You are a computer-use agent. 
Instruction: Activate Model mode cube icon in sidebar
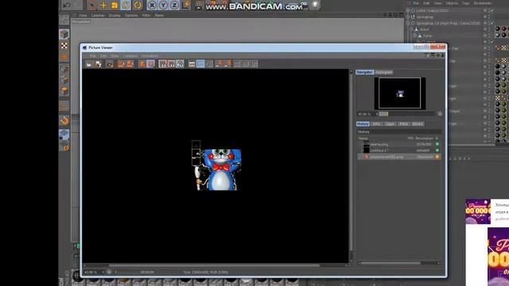tap(64, 34)
